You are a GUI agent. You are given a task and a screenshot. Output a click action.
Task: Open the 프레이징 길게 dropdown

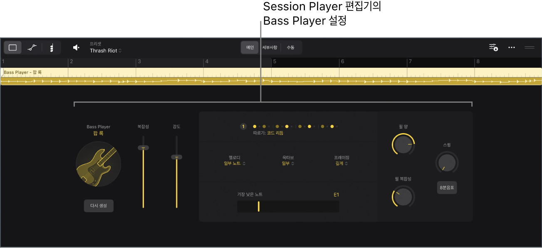342,164
